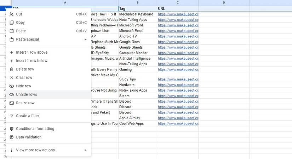Select Insert 1 row below
Viewport: 292px width, 159px height.
click(x=48, y=61)
